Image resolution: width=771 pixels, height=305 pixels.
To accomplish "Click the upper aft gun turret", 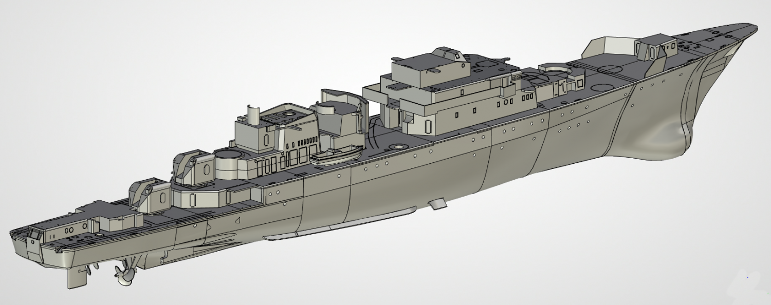I will (193, 165).
